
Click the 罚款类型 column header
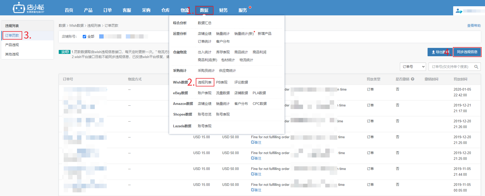click(x=374, y=79)
